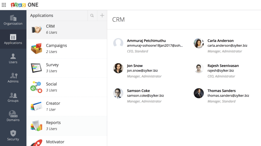261x146 pixels.
Task: Click the Survey tablet icon
Action: 36,68
